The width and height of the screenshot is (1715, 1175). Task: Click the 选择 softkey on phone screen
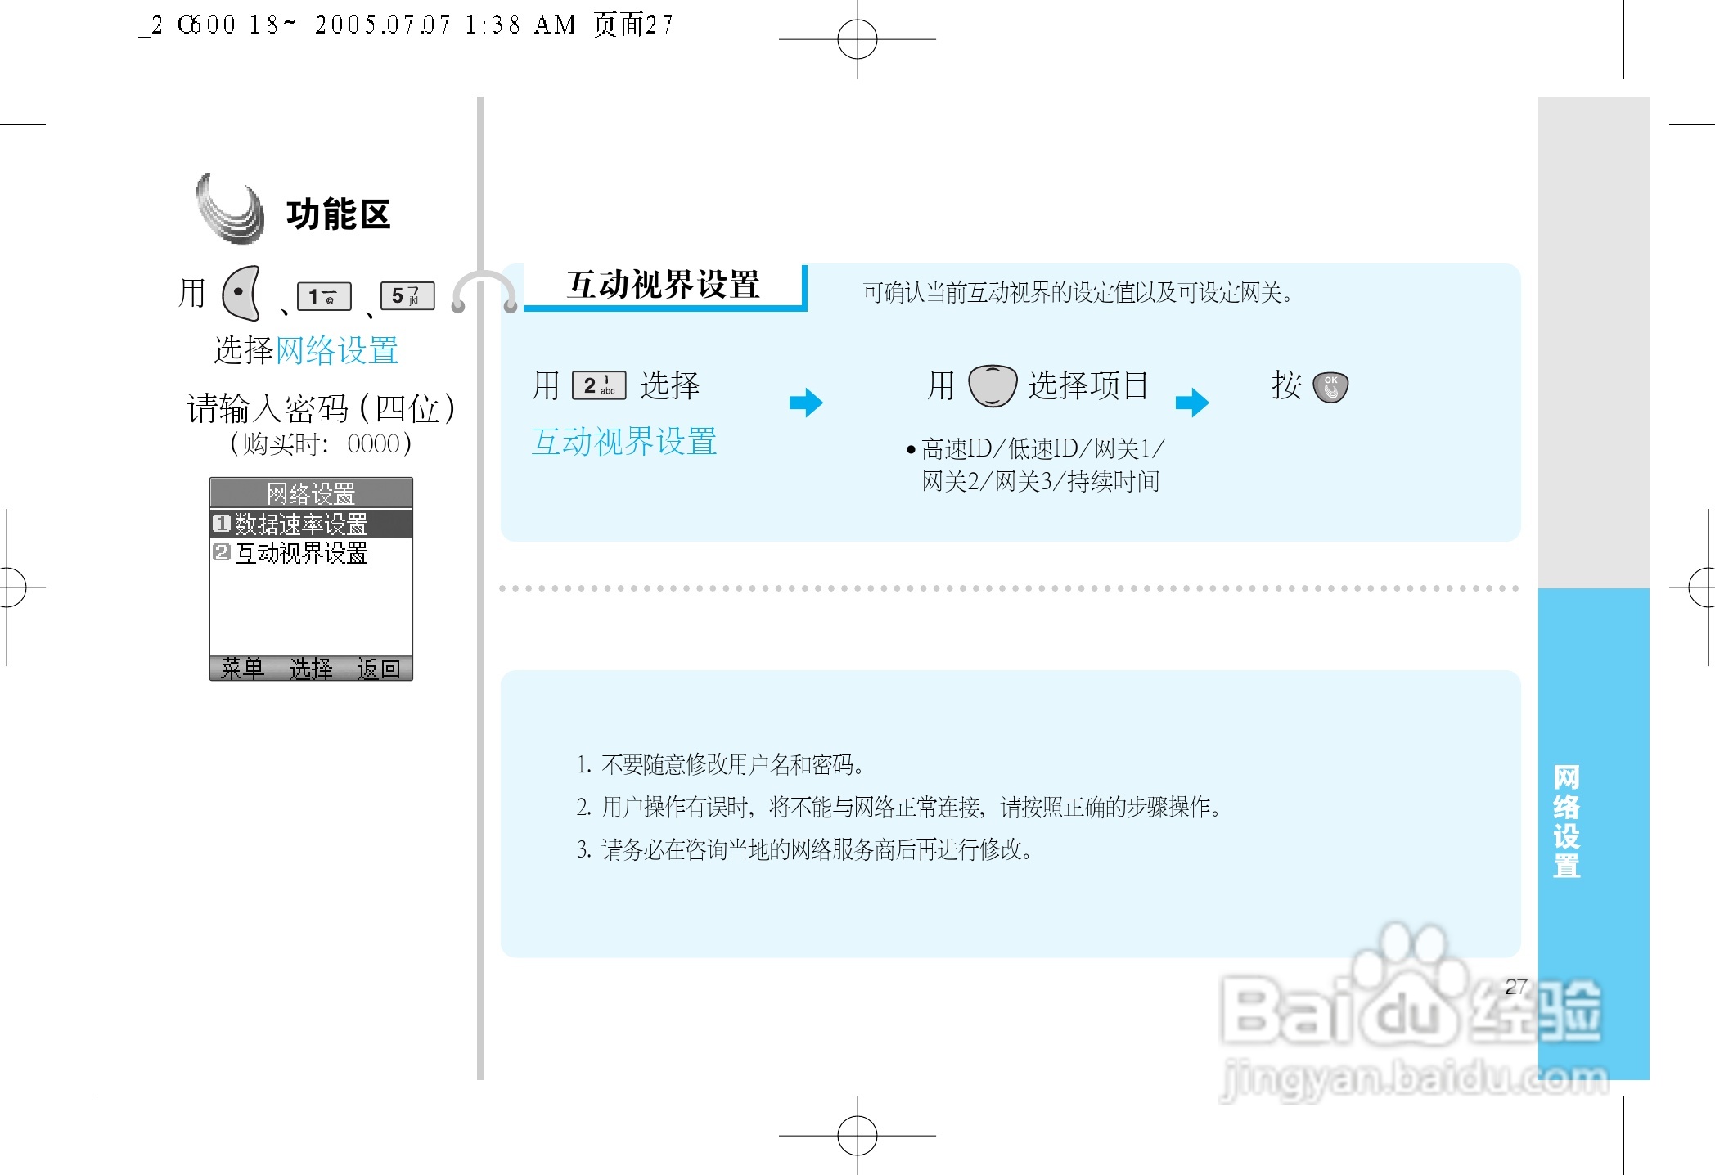(310, 669)
